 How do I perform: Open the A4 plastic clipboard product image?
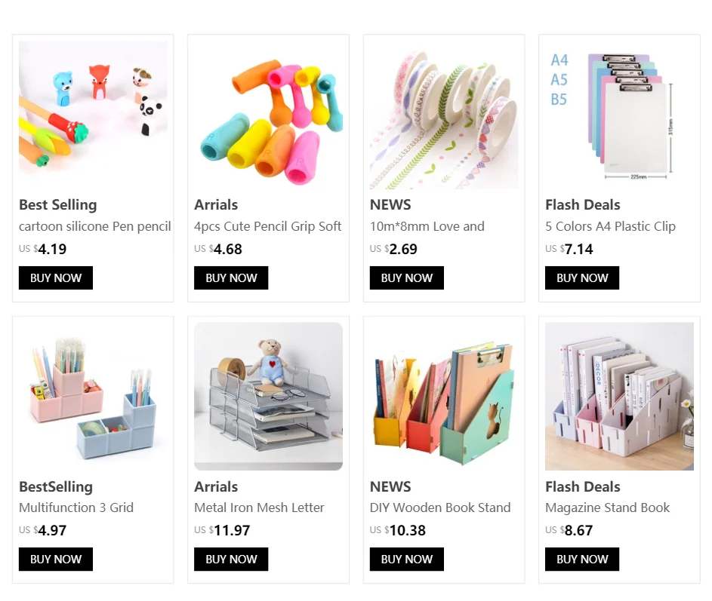619,115
